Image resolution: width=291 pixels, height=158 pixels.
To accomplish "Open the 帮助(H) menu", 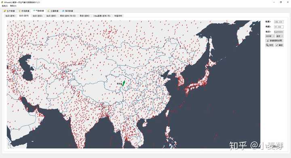I will [13, 6].
